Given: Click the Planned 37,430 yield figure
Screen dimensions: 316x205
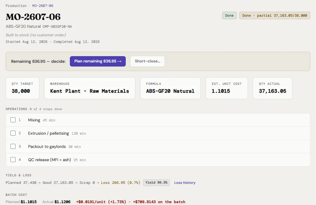Looking at the screenshot, I should pos(21,183).
